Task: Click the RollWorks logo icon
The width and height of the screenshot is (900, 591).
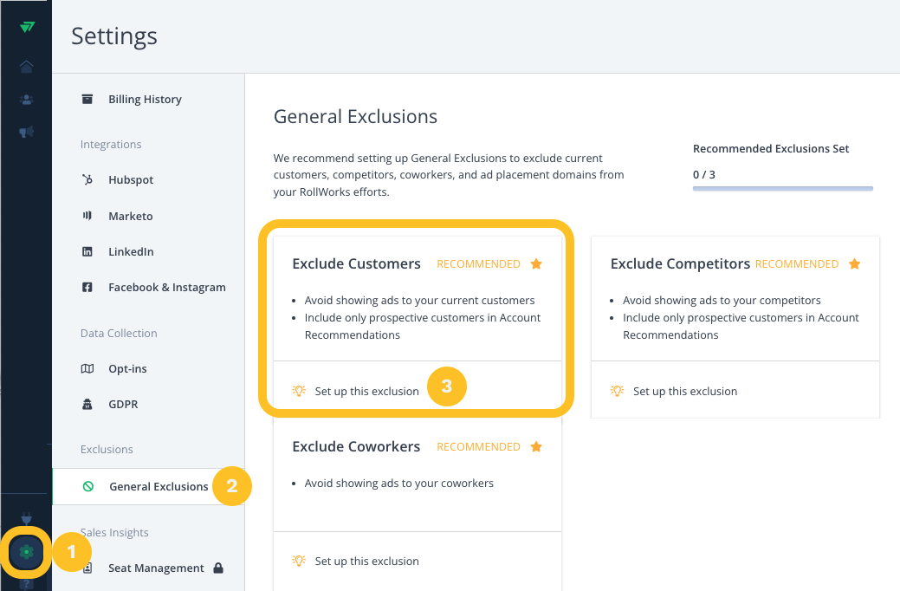Action: click(x=27, y=27)
